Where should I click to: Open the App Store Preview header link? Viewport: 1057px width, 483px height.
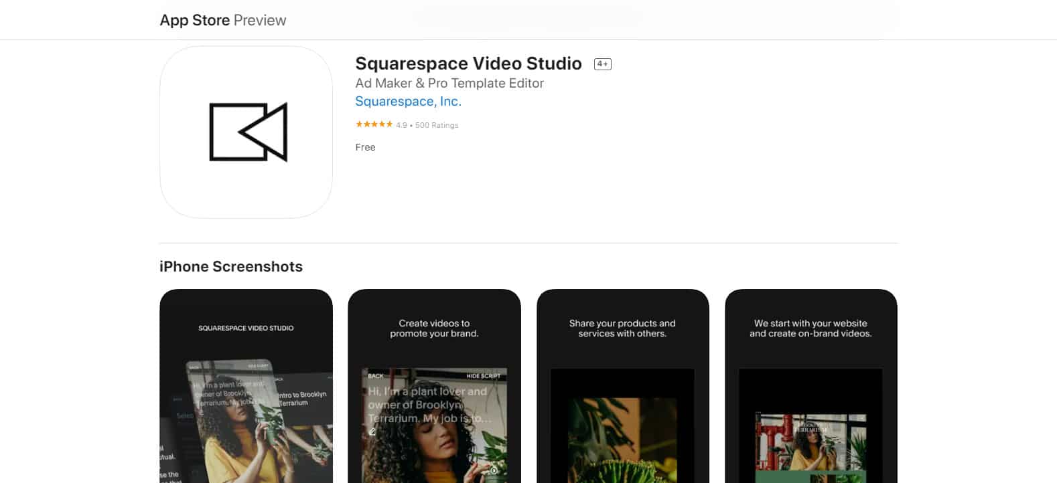pos(222,20)
